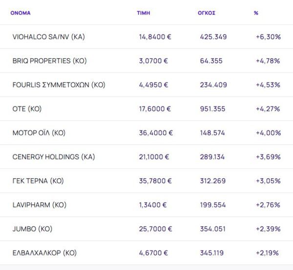Screen dimensions: 293x270
Task: Click the JUMBO price 25,7000 €
Action: [155, 229]
